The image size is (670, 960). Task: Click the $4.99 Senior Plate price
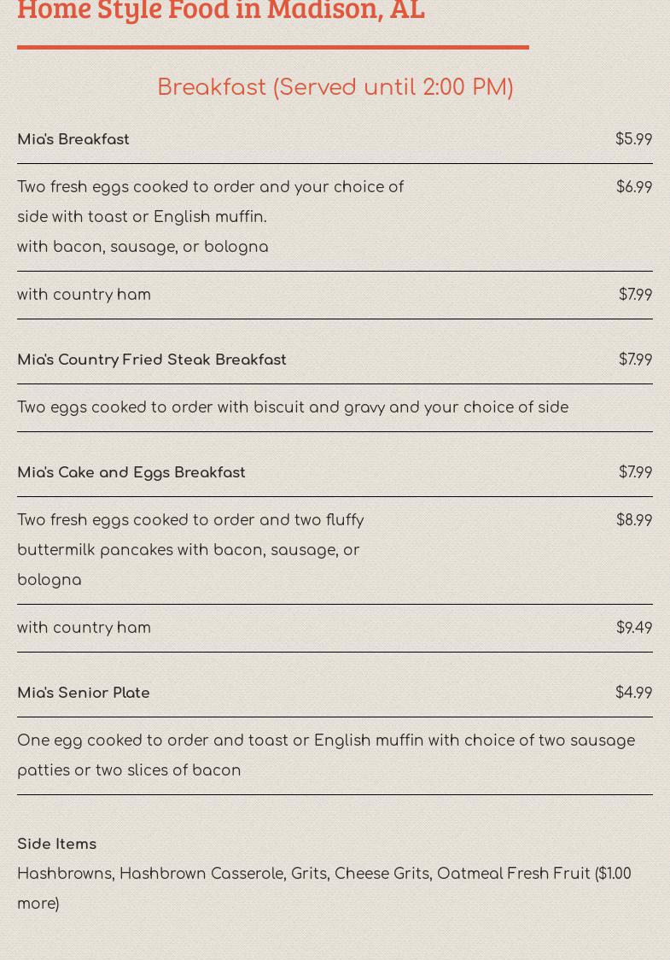click(633, 693)
